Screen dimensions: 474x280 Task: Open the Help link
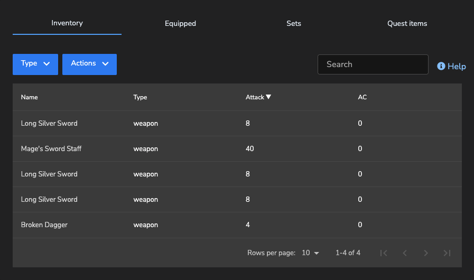tap(451, 66)
